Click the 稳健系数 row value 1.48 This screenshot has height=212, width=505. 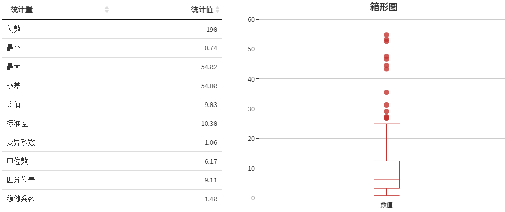tap(210, 199)
